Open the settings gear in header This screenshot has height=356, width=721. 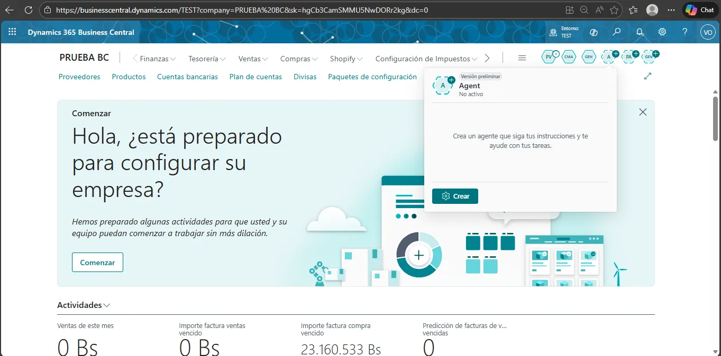pyautogui.click(x=662, y=32)
